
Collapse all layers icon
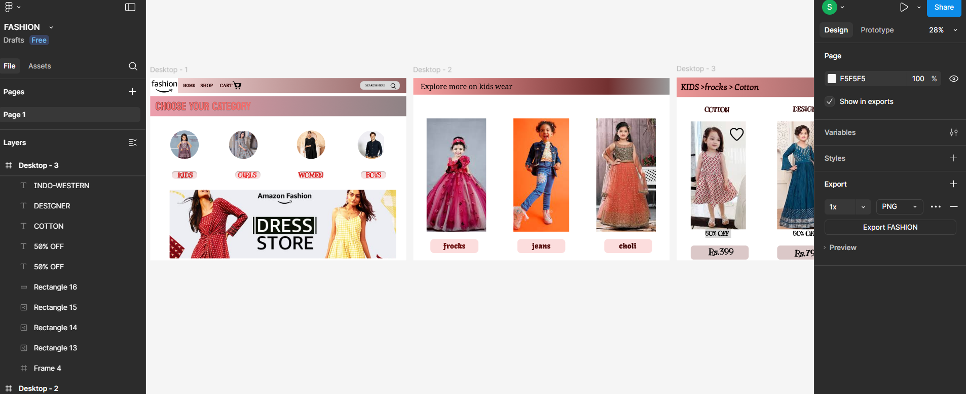(x=133, y=142)
